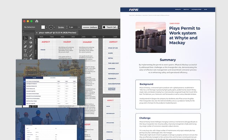Click the Stroke color swatch
Image resolution: width=228 pixels, height=140 pixels.
coord(51,27)
